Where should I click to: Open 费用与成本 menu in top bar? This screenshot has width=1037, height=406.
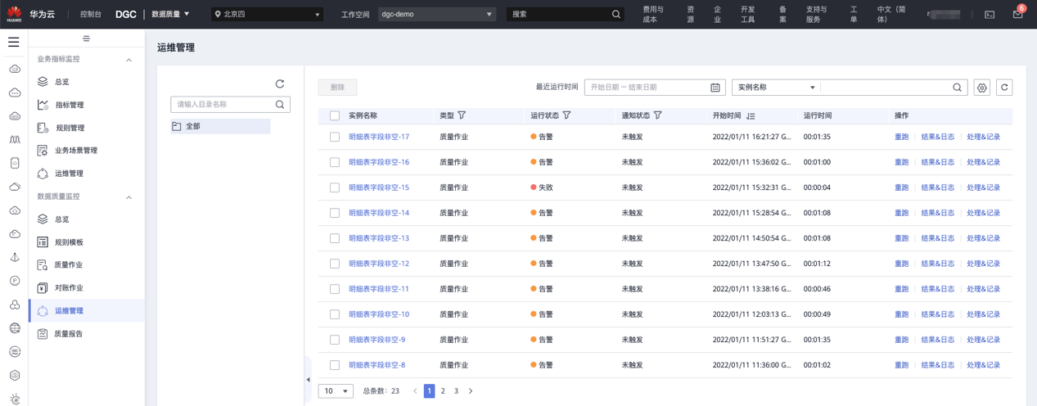tap(653, 14)
